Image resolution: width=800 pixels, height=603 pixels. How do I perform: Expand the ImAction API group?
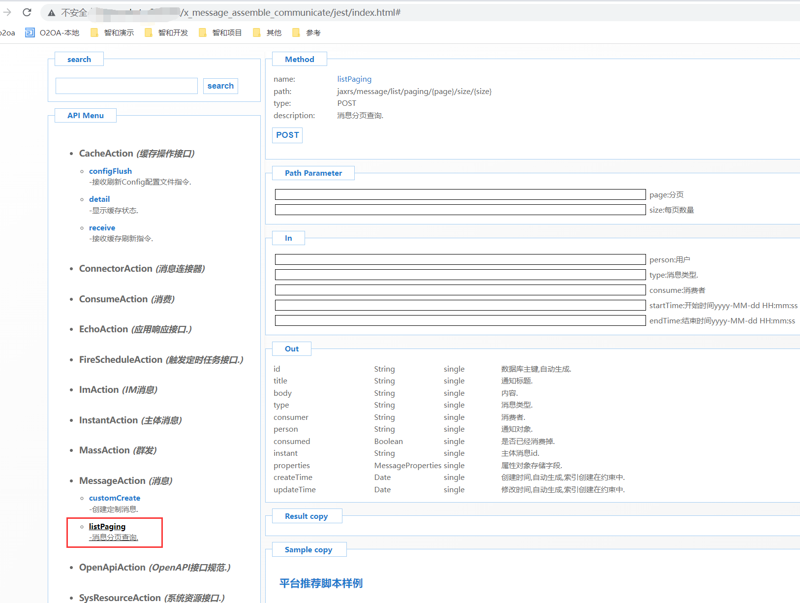tap(99, 390)
